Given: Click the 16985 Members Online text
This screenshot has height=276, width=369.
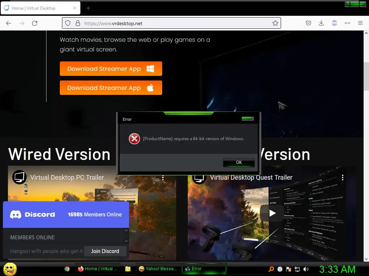Looking at the screenshot, I should click(95, 215).
